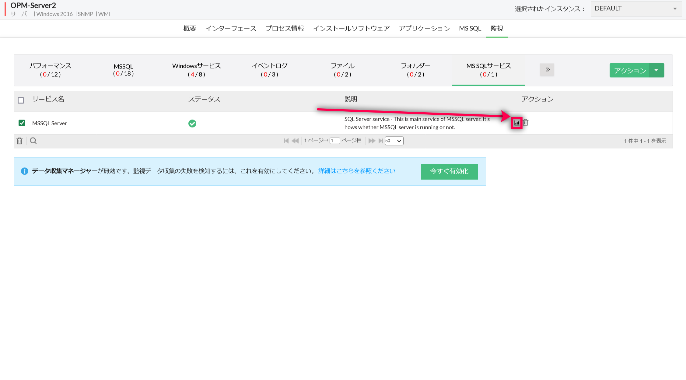686x380 pixels.
Task: Go to last page arrow icon
Action: click(x=380, y=141)
